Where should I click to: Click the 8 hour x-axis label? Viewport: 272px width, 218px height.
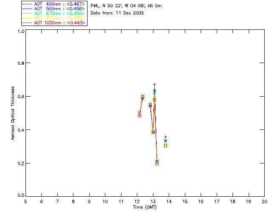(x=74, y=202)
